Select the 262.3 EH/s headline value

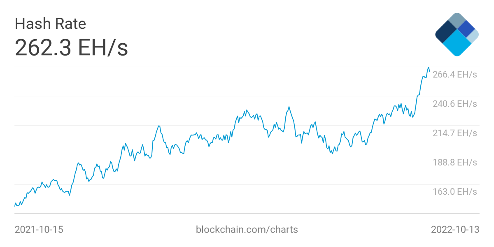[71, 48]
